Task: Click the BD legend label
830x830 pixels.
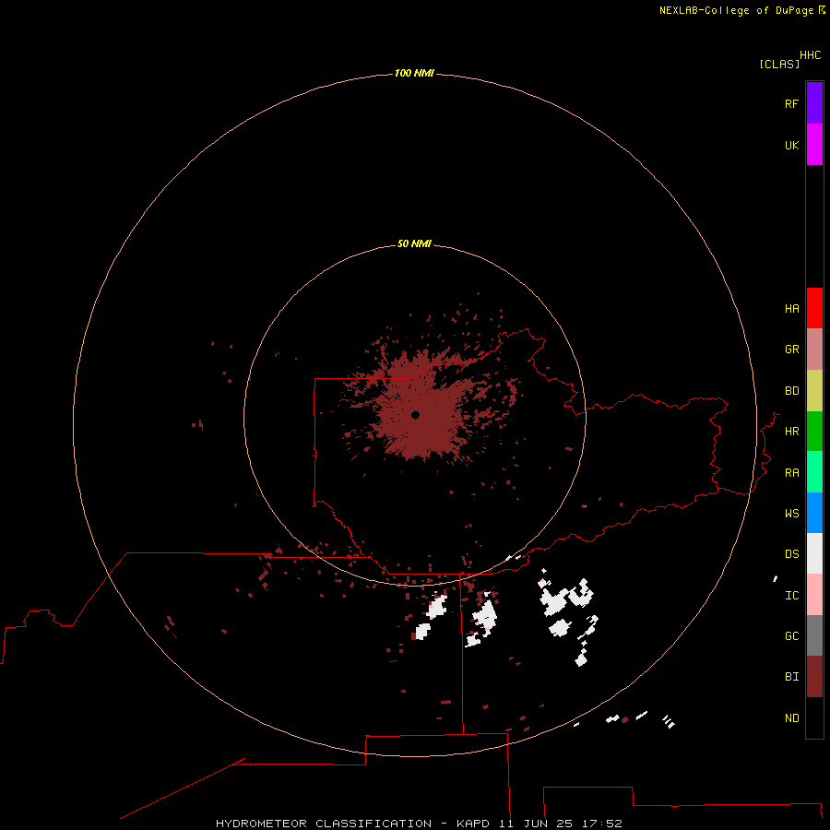Action: (x=791, y=391)
